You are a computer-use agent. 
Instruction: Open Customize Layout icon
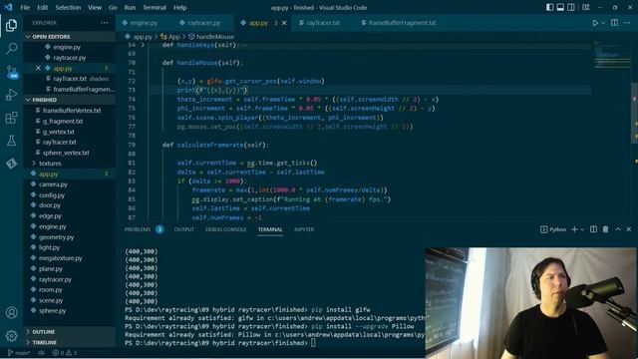(x=586, y=7)
